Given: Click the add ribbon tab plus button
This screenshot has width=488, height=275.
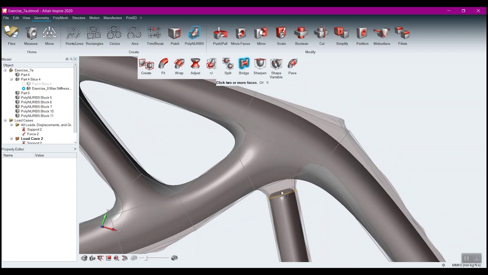Looking at the screenshot, I should coord(141,18).
